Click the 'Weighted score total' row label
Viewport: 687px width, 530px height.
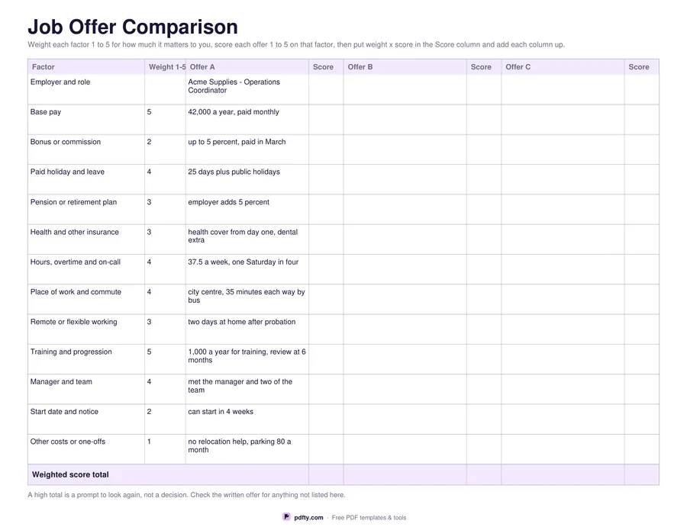point(70,475)
